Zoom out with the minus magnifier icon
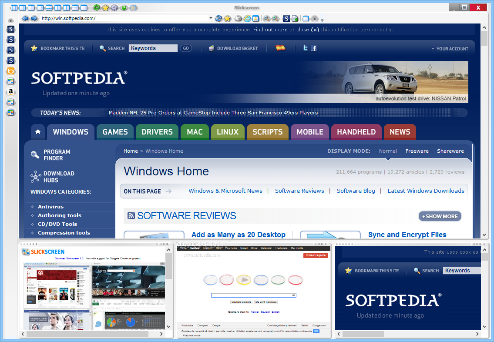The width and height of the screenshot is (494, 342). pos(266,19)
